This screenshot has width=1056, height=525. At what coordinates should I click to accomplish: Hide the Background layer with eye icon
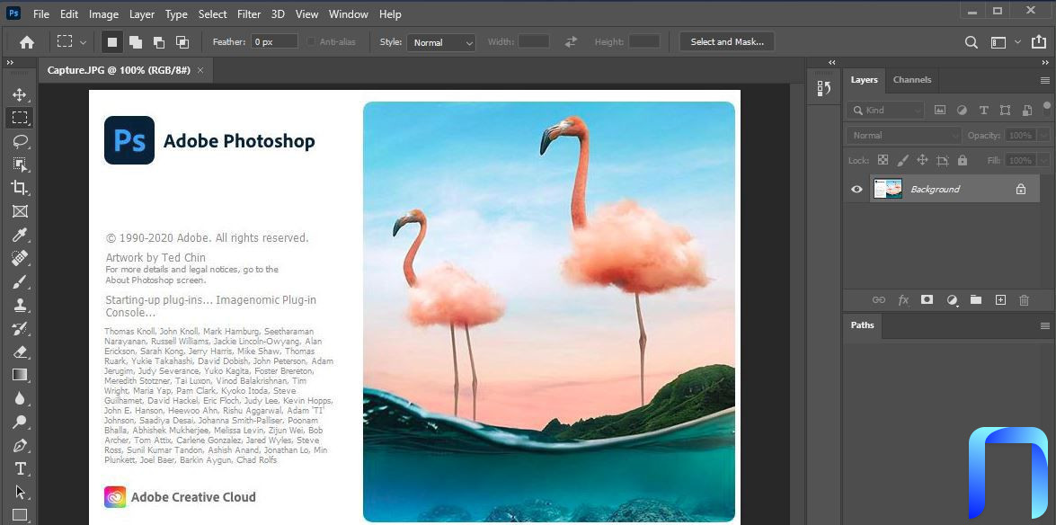point(856,190)
